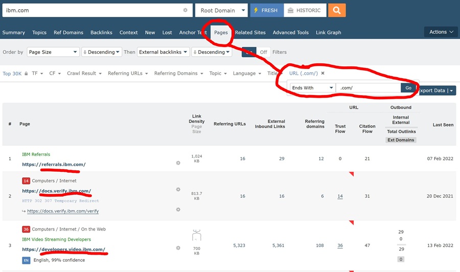Open settings gear for developers.video.ibm.com row
The width and height of the screenshot is (460, 272).
pyautogui.click(x=178, y=248)
